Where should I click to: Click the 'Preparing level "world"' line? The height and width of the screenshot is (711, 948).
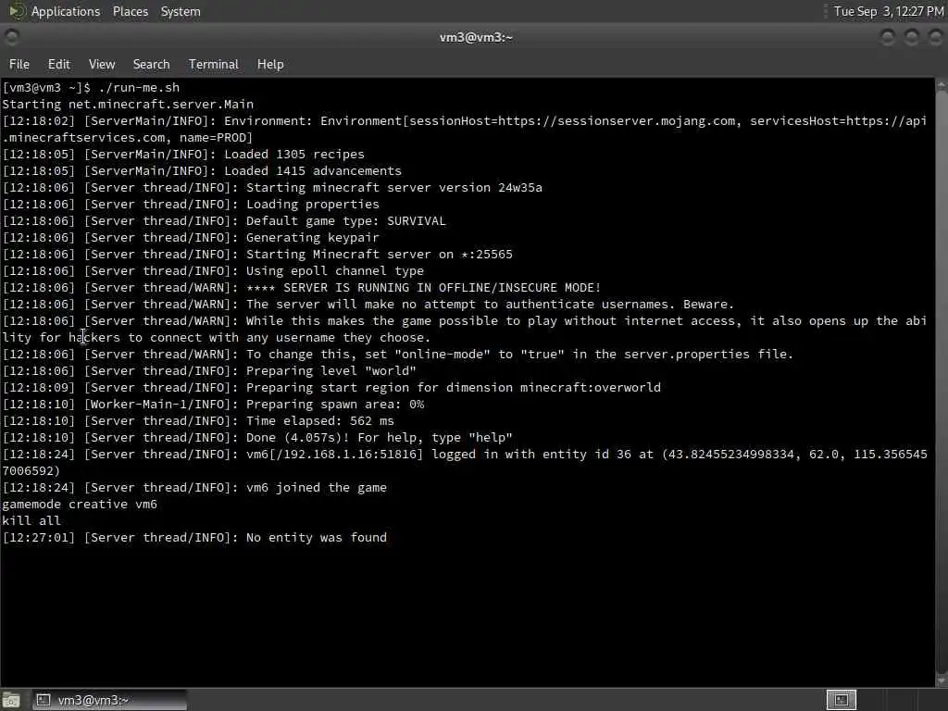click(209, 371)
